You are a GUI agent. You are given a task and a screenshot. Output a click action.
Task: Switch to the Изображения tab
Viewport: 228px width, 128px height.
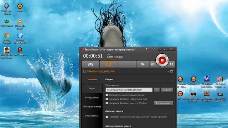click(92, 97)
